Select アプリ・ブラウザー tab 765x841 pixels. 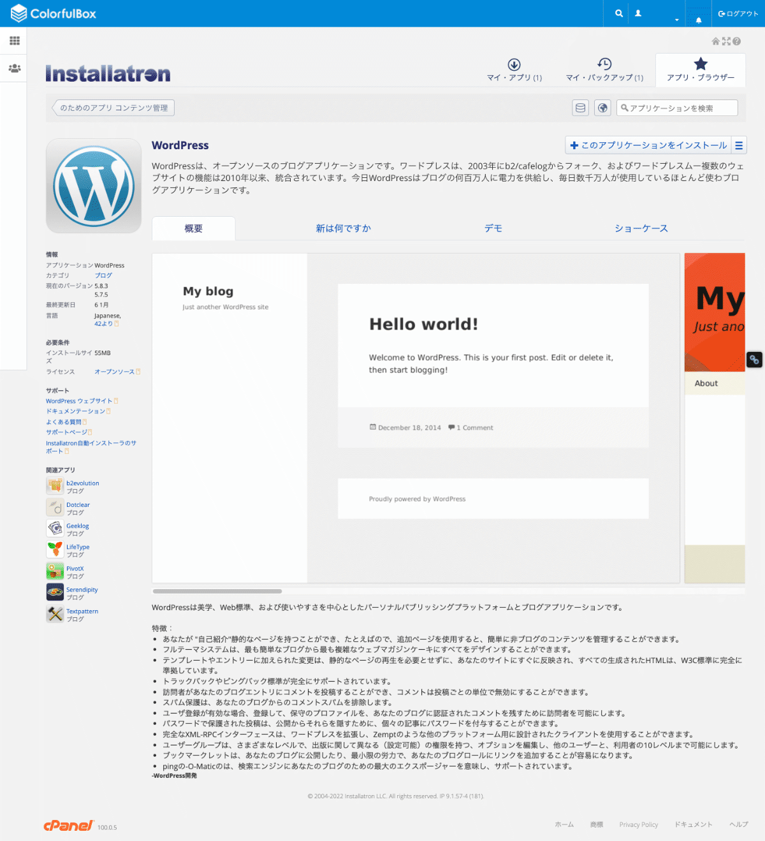pos(701,69)
